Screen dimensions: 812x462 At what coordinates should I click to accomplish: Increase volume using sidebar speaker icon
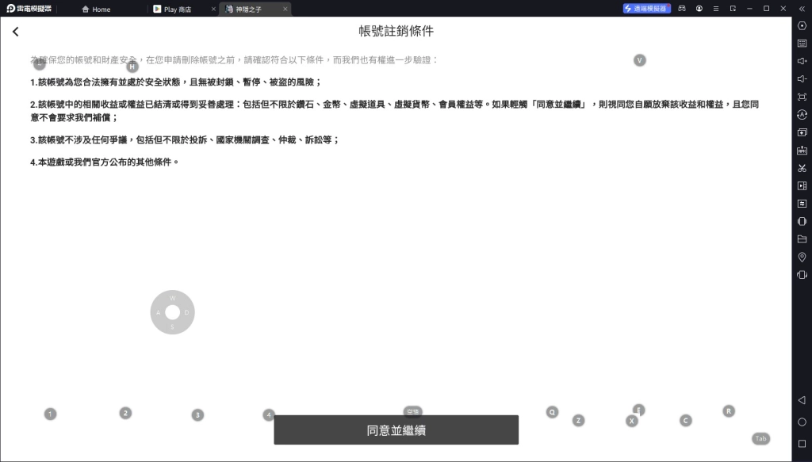point(802,61)
